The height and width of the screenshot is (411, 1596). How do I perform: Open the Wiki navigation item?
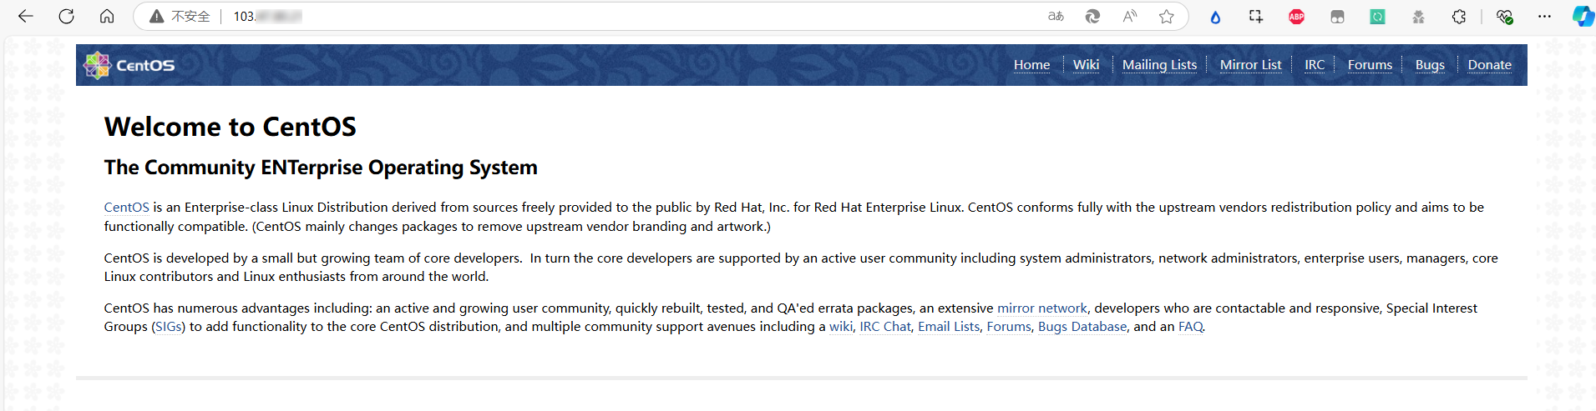[x=1086, y=65]
